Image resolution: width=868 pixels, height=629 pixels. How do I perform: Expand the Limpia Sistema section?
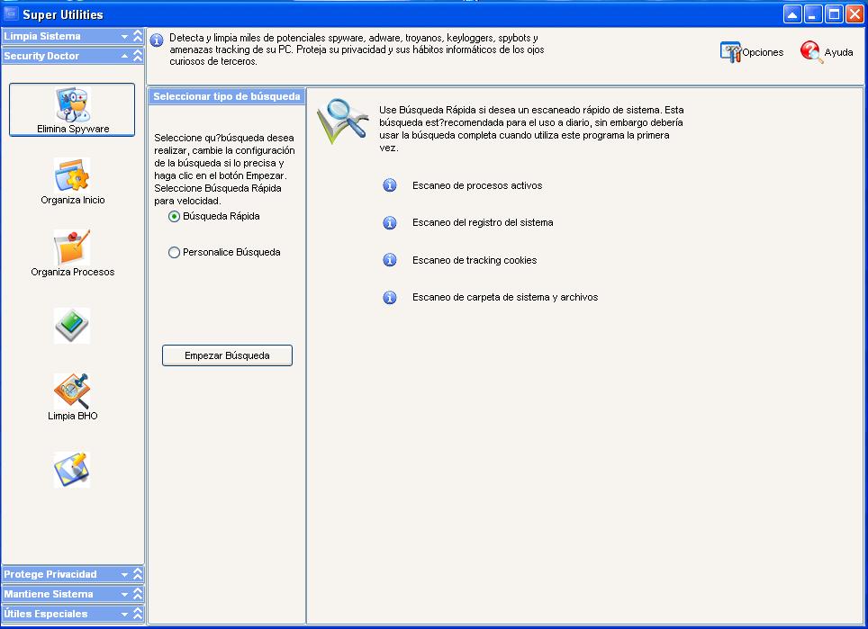tap(73, 37)
